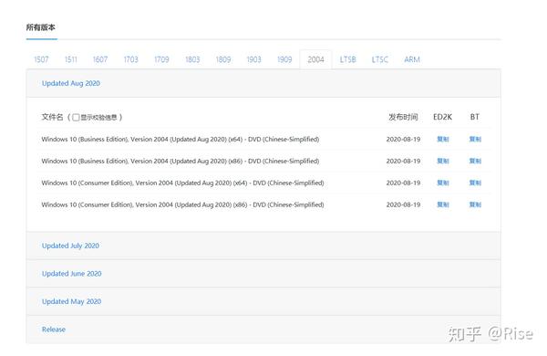Copy BT link for Business Edition x86

pyautogui.click(x=475, y=161)
